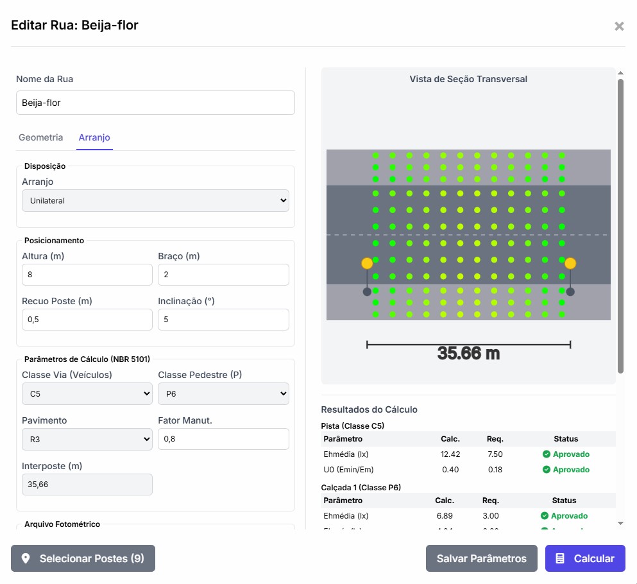Close the Editar Rua dialog
This screenshot has width=637, height=584.
619,26
